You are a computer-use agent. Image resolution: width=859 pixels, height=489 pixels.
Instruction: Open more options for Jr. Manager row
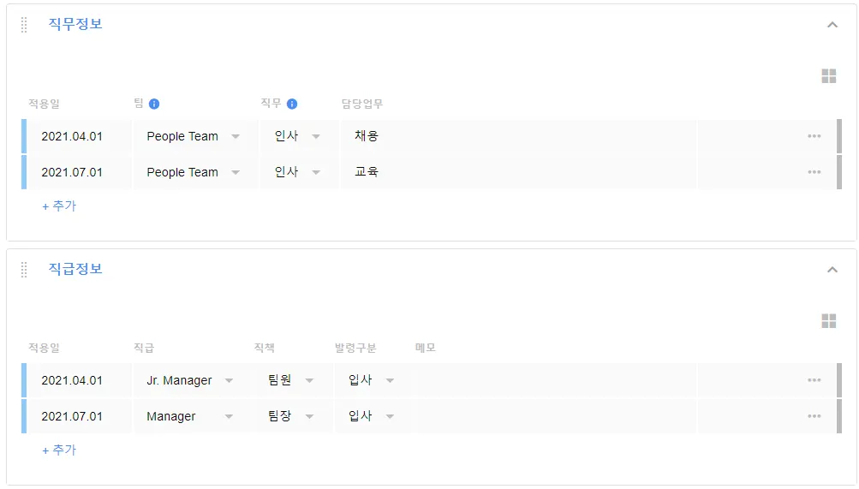point(814,380)
